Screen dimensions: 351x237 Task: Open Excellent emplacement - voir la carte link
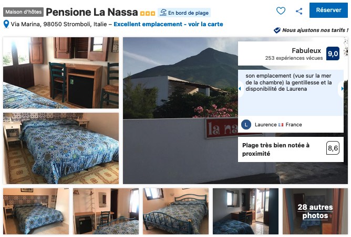(x=168, y=24)
